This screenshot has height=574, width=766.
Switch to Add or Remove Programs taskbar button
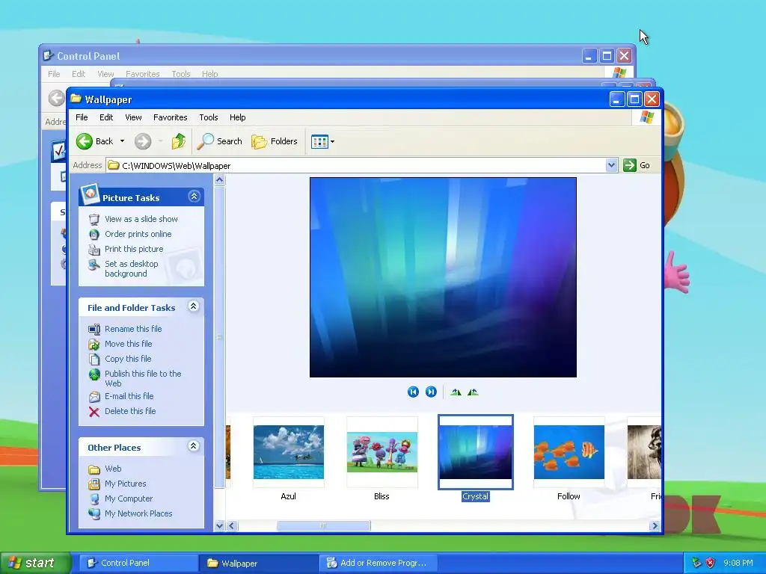(x=378, y=564)
